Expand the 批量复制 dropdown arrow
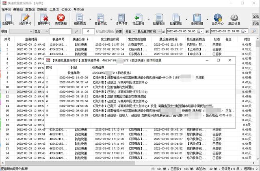 (186, 19)
